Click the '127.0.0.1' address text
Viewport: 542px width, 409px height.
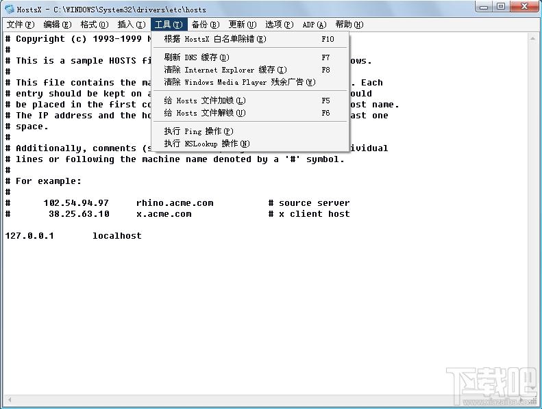click(x=29, y=236)
